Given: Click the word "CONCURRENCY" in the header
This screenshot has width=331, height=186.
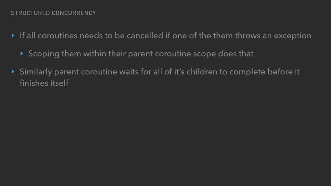Looking at the screenshot, I should pos(74,13).
